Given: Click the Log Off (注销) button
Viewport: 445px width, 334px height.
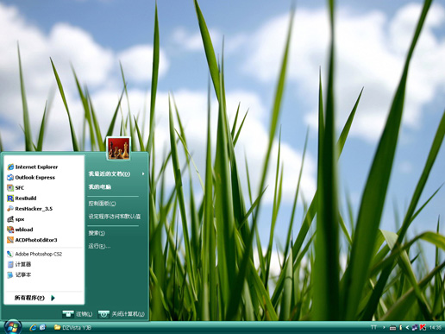Looking at the screenshot, I should click(x=78, y=314).
